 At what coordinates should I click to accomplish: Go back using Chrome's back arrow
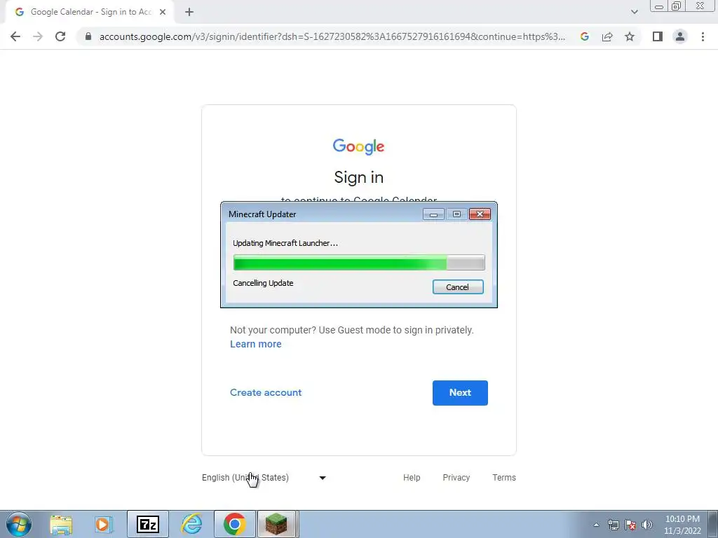tap(15, 36)
